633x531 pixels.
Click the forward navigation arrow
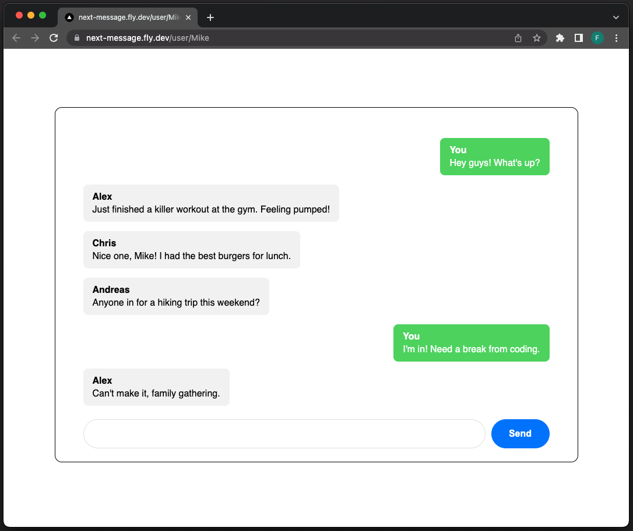(x=34, y=37)
